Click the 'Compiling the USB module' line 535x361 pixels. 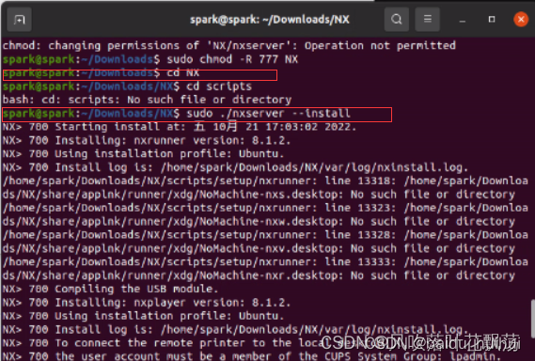pos(110,289)
